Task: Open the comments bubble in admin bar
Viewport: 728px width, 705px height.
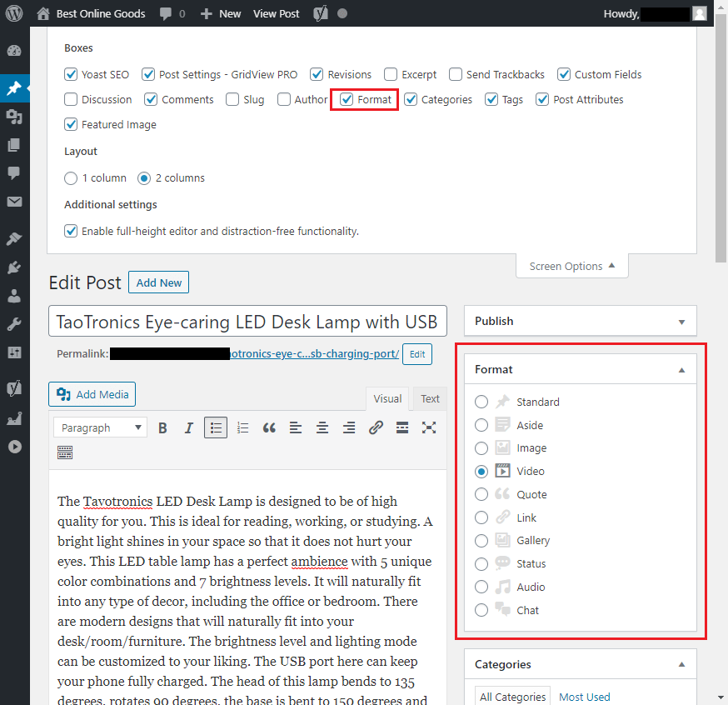Action: (x=165, y=13)
